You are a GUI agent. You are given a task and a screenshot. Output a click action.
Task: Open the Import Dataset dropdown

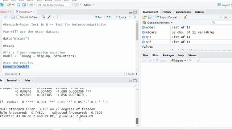click(x=167, y=17)
